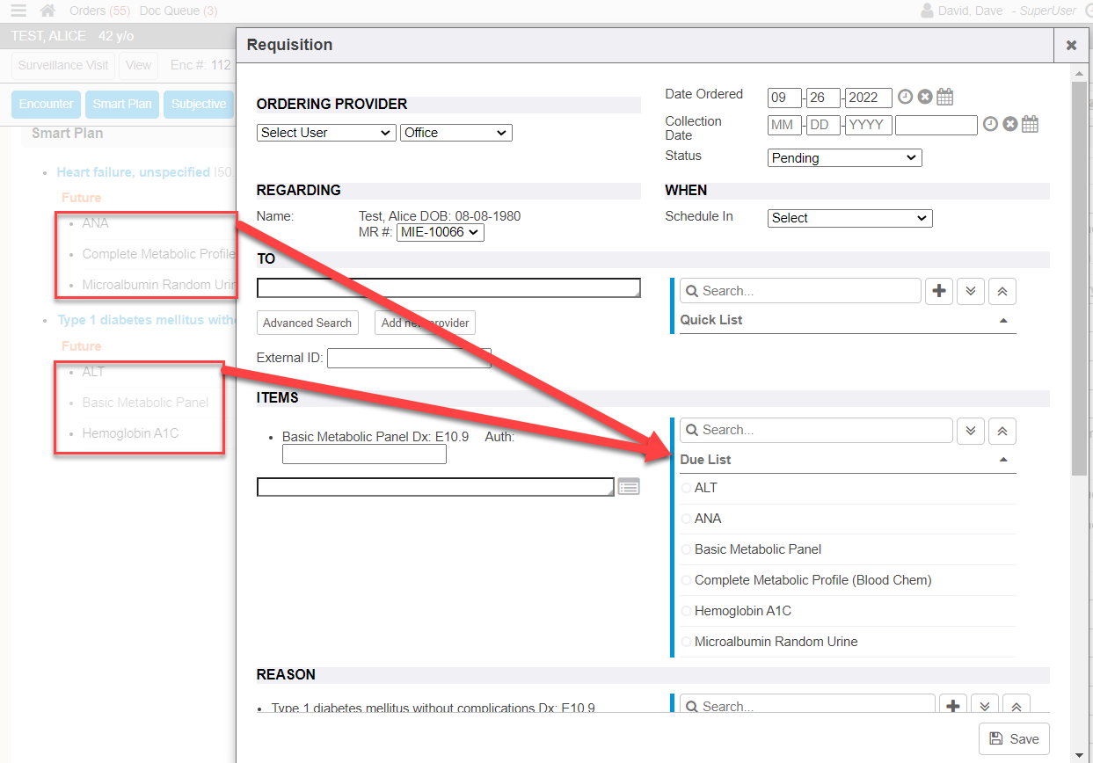Click the clock icon beside Collection Date
Viewport: 1093px width, 763px height.
[x=990, y=125]
